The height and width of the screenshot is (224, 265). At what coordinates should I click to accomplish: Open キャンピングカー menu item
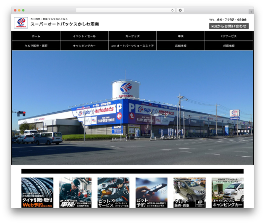[84, 46]
